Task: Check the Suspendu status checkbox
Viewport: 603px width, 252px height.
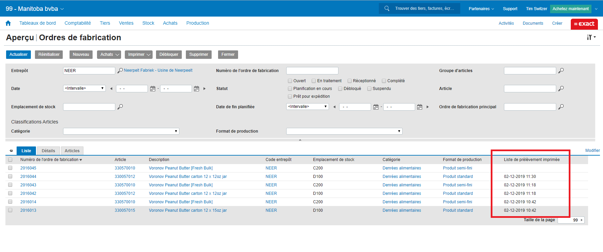Action: tap(369, 89)
